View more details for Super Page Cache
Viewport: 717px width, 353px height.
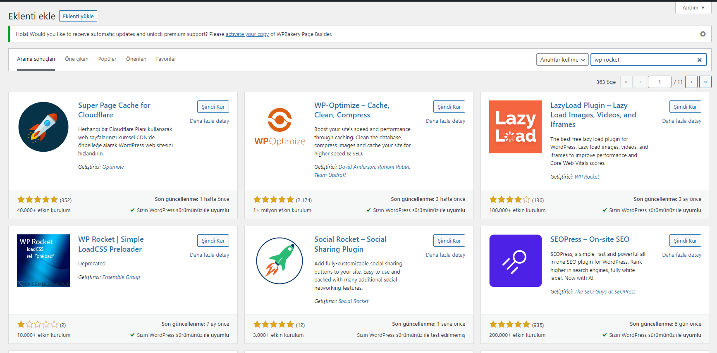pos(209,121)
